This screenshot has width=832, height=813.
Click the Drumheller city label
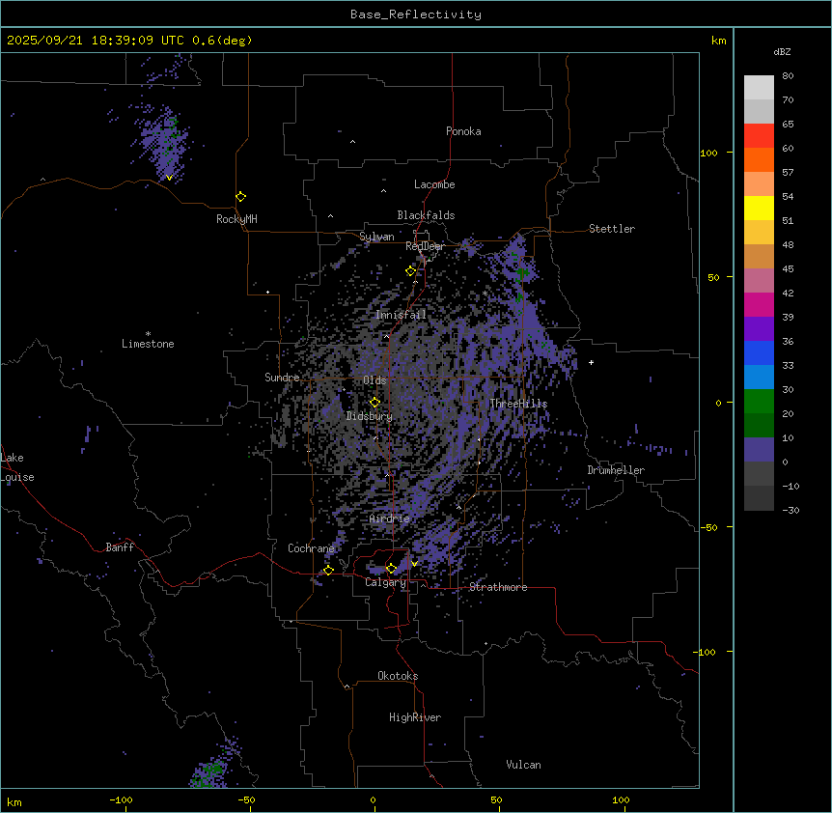[615, 470]
